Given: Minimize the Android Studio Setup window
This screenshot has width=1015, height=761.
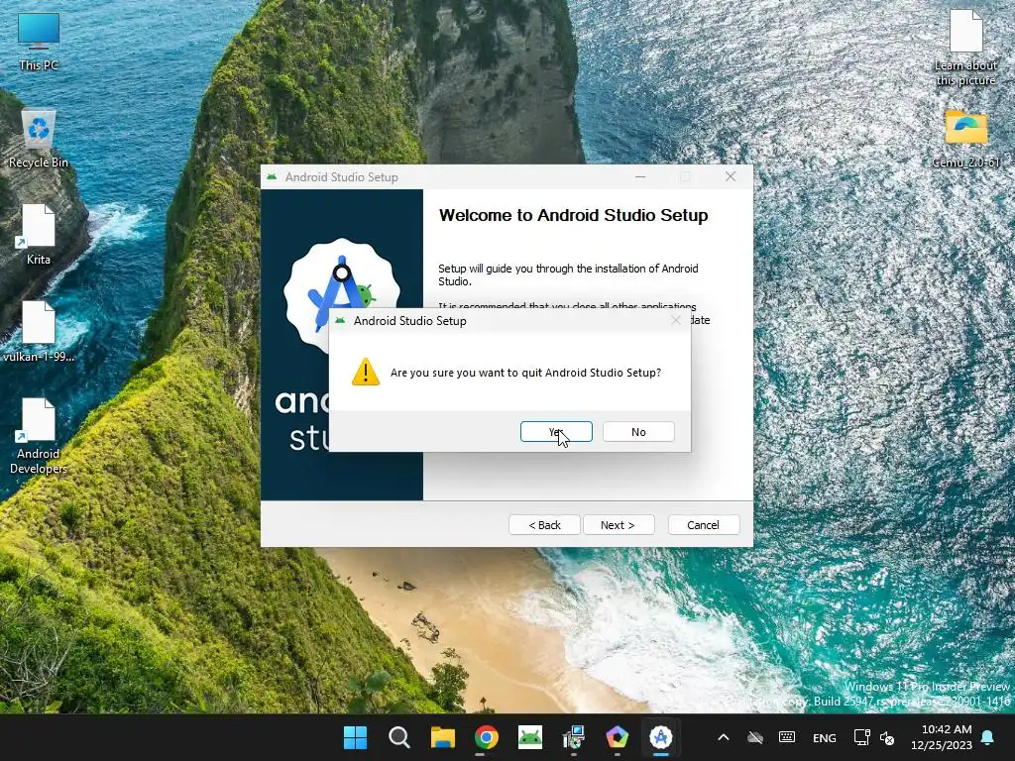Looking at the screenshot, I should coord(640,176).
